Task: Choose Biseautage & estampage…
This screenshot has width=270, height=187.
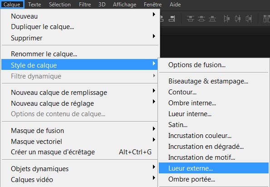Action: 214,81
